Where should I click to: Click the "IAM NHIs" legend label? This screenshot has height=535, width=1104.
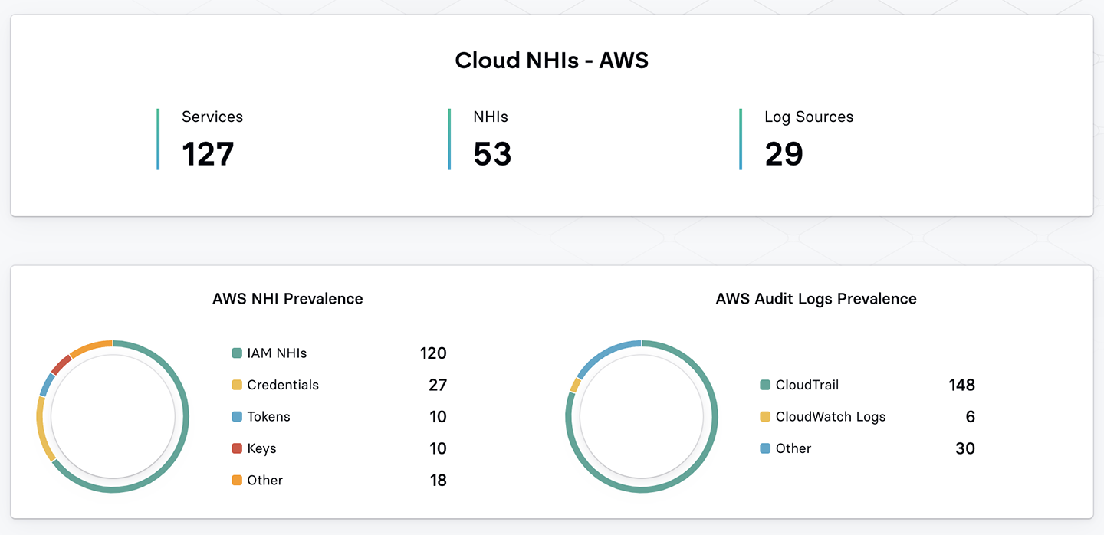277,353
